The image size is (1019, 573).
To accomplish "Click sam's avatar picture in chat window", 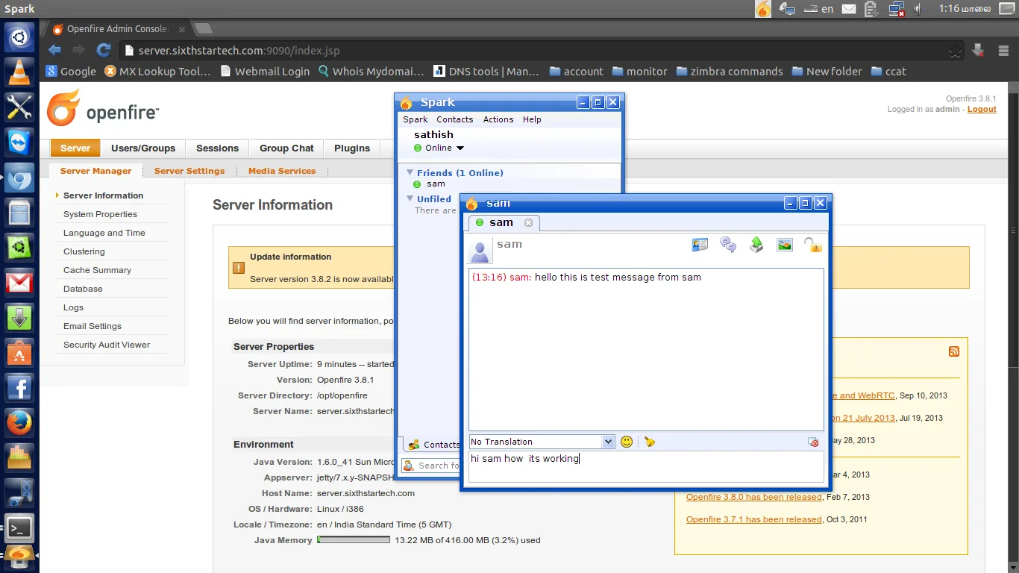I will (480, 250).
